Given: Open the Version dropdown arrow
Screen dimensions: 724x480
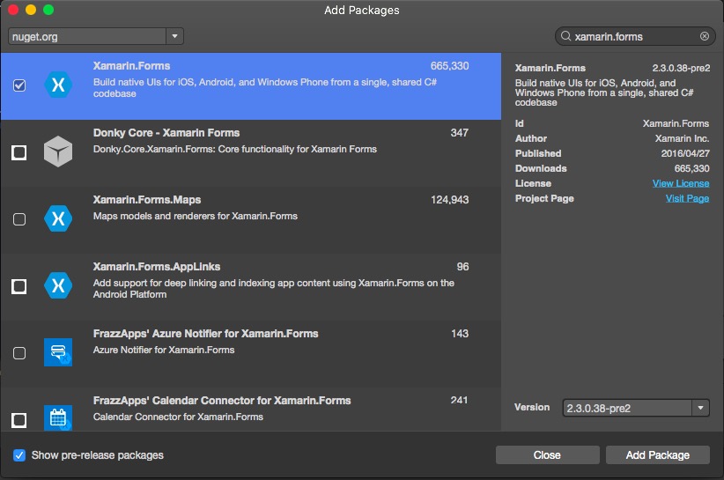Looking at the screenshot, I should click(700, 408).
